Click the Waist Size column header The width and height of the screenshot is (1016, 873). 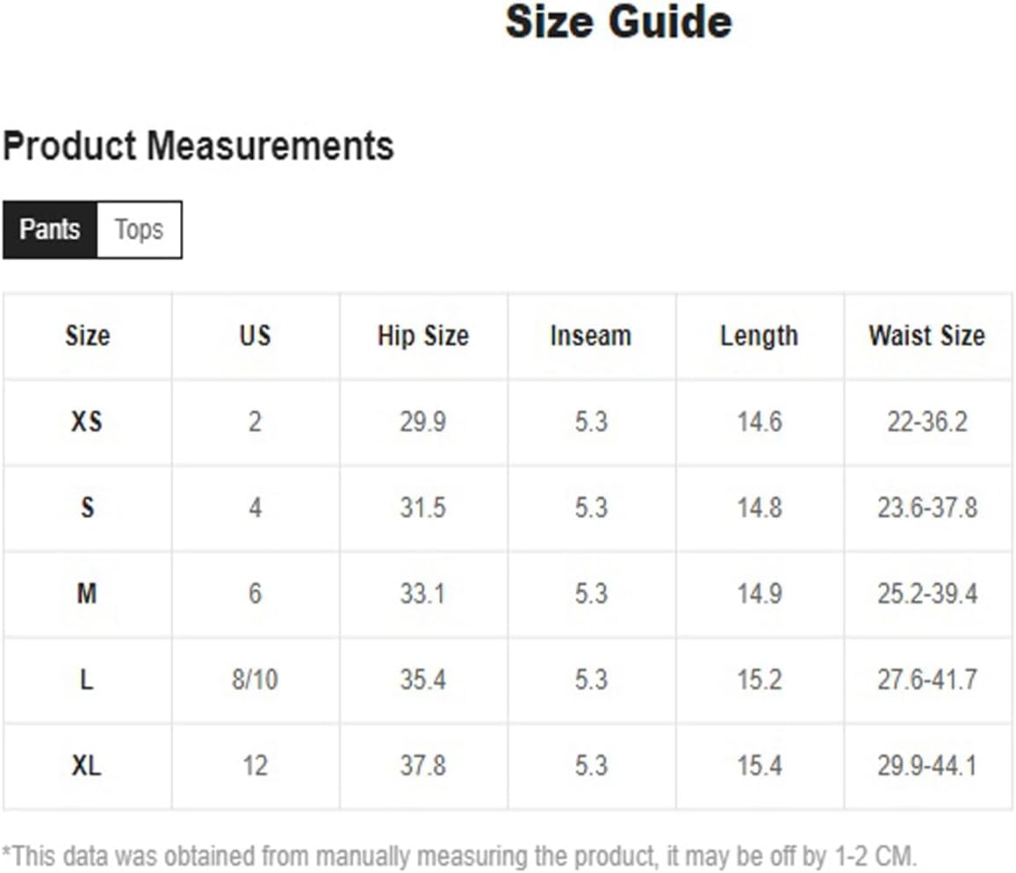[927, 335]
